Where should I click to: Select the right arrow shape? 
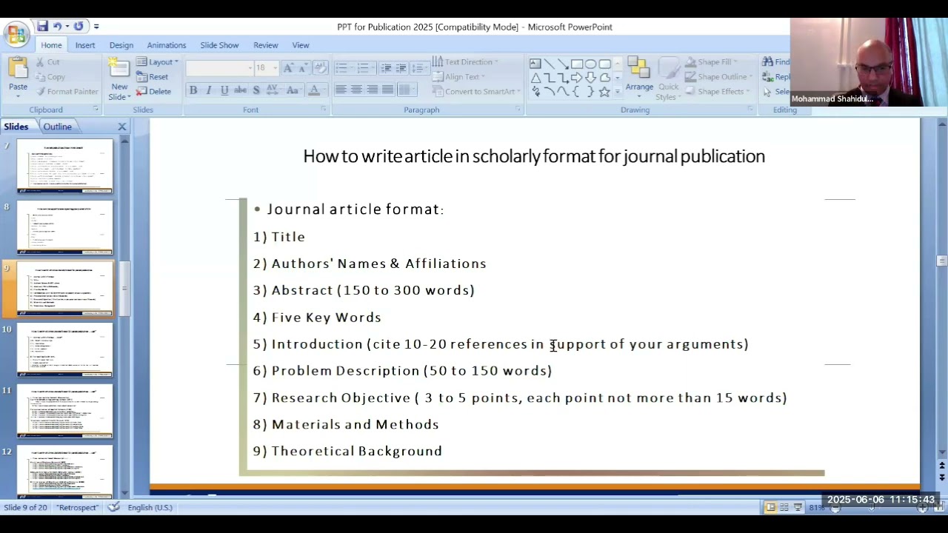pyautogui.click(x=577, y=78)
